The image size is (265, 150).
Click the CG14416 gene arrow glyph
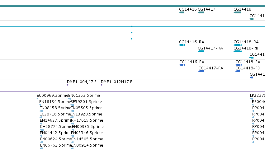click(182, 12)
